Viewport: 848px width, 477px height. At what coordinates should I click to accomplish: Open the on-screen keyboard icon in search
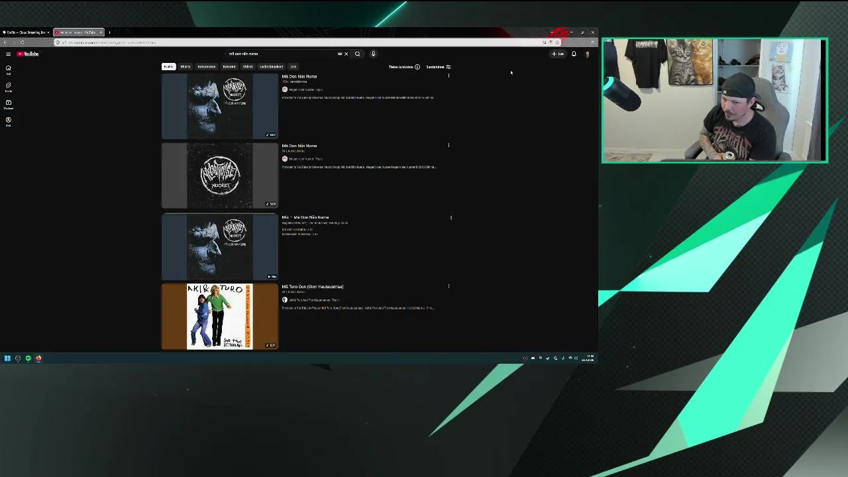340,54
